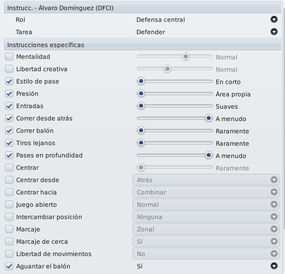Image resolution: width=285 pixels, height=274 pixels.
Task: Uncheck the Aguantar el balón checkbox
Action: pos(9,266)
